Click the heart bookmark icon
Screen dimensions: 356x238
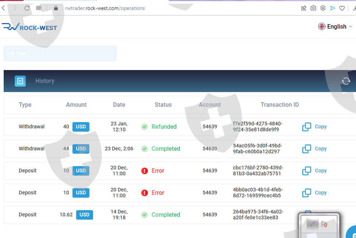click(342, 8)
